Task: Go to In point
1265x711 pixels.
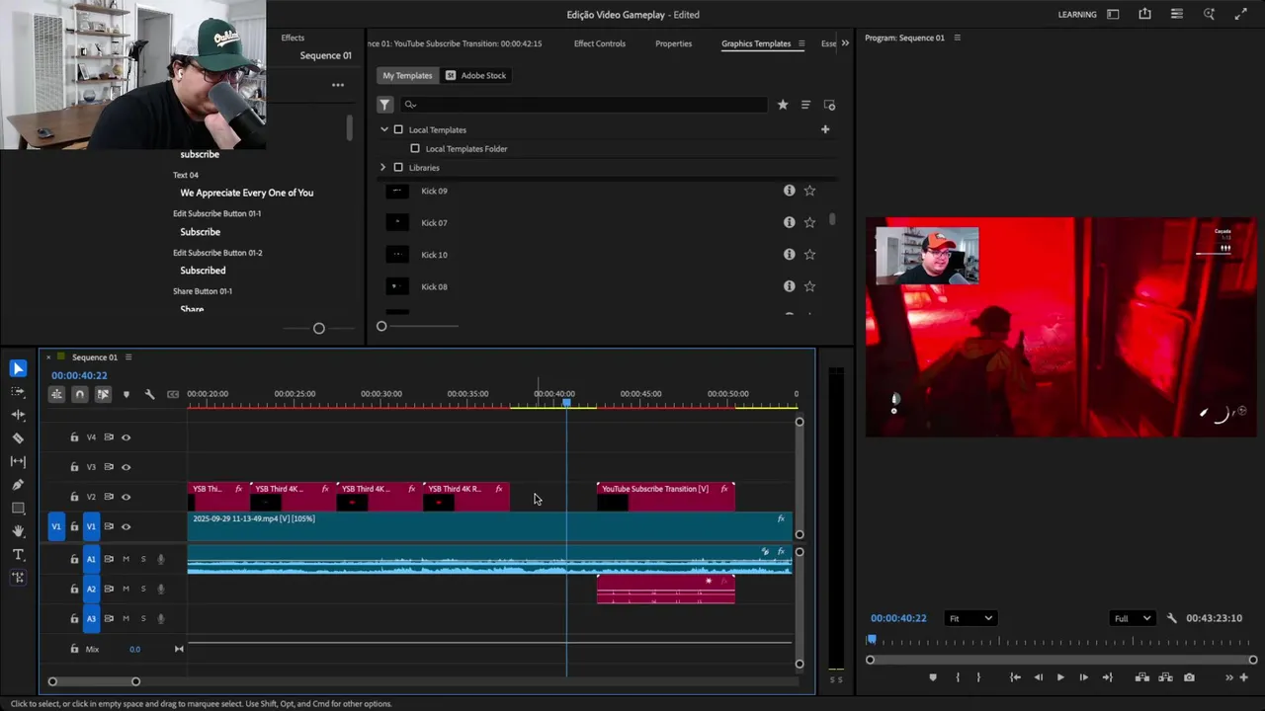Action: click(1015, 677)
